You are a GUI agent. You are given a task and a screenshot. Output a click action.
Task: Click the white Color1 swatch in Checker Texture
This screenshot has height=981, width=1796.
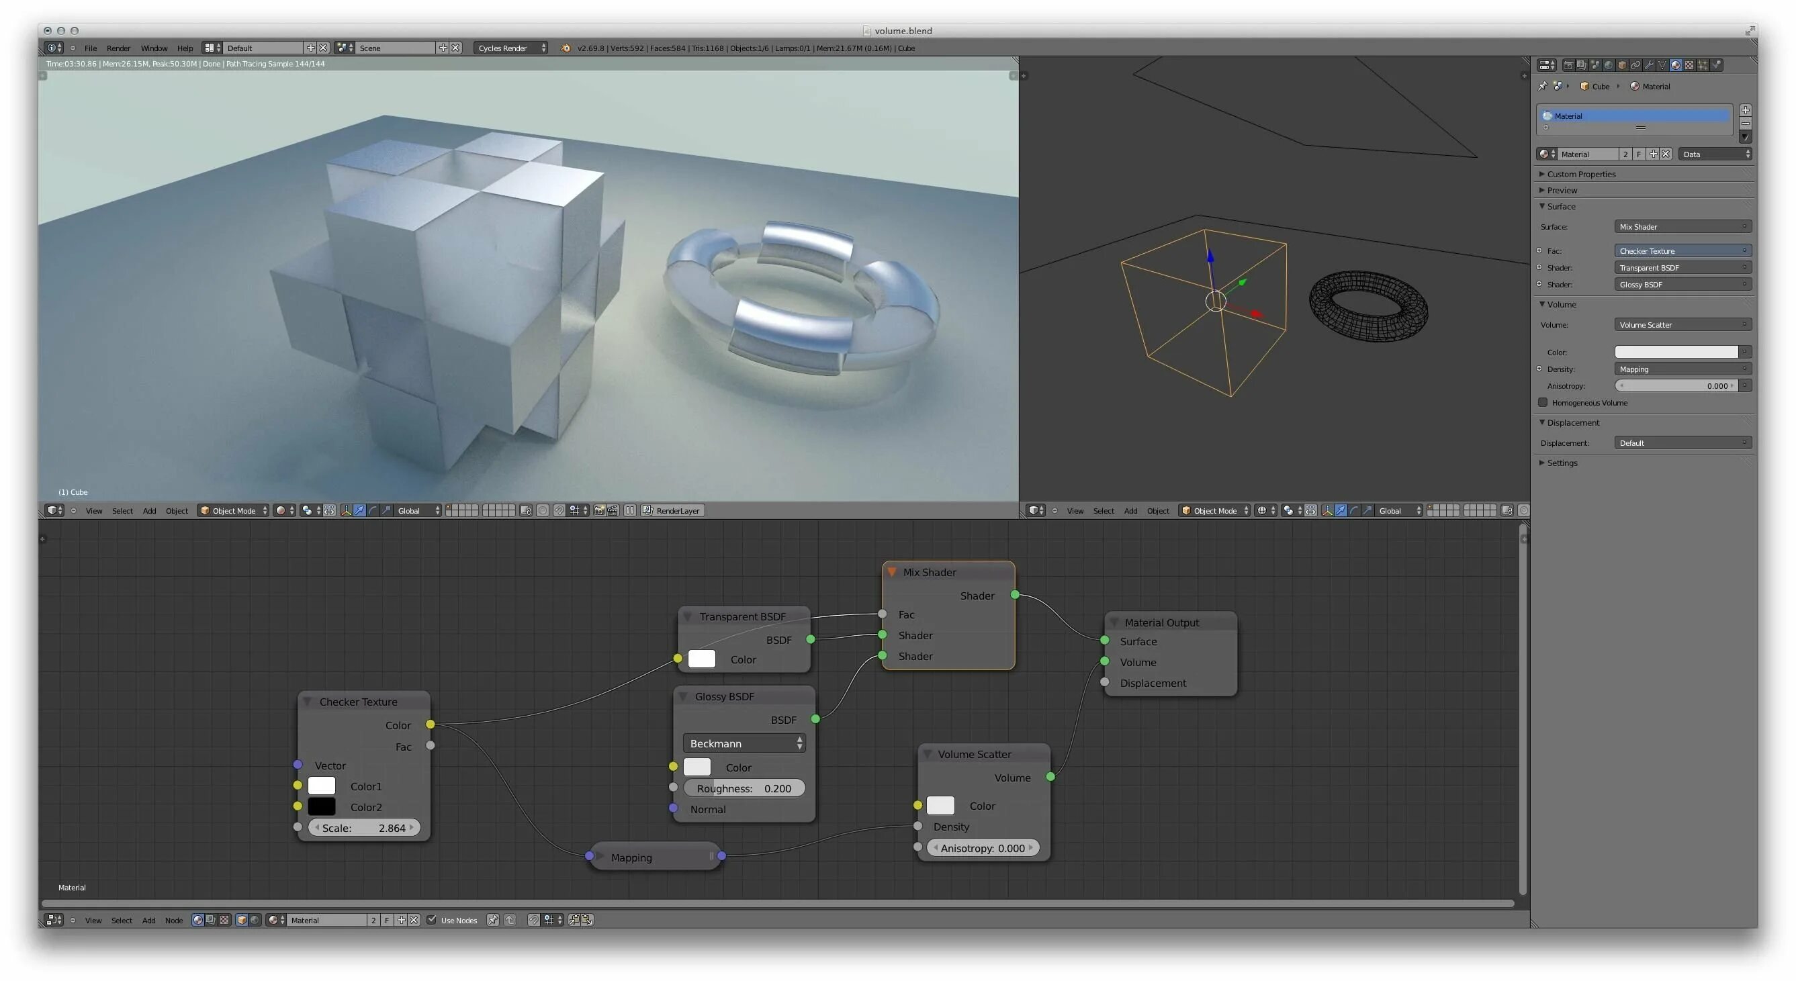pyautogui.click(x=322, y=786)
